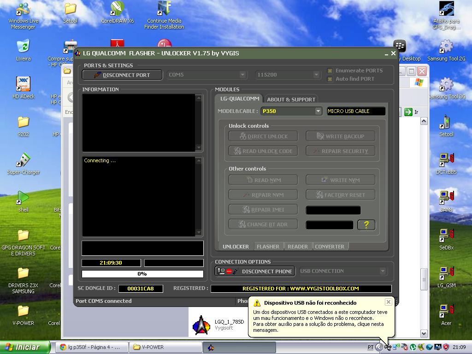The width and height of the screenshot is (472, 354).
Task: Select the CONVERTER bottom tab
Action: [330, 247]
